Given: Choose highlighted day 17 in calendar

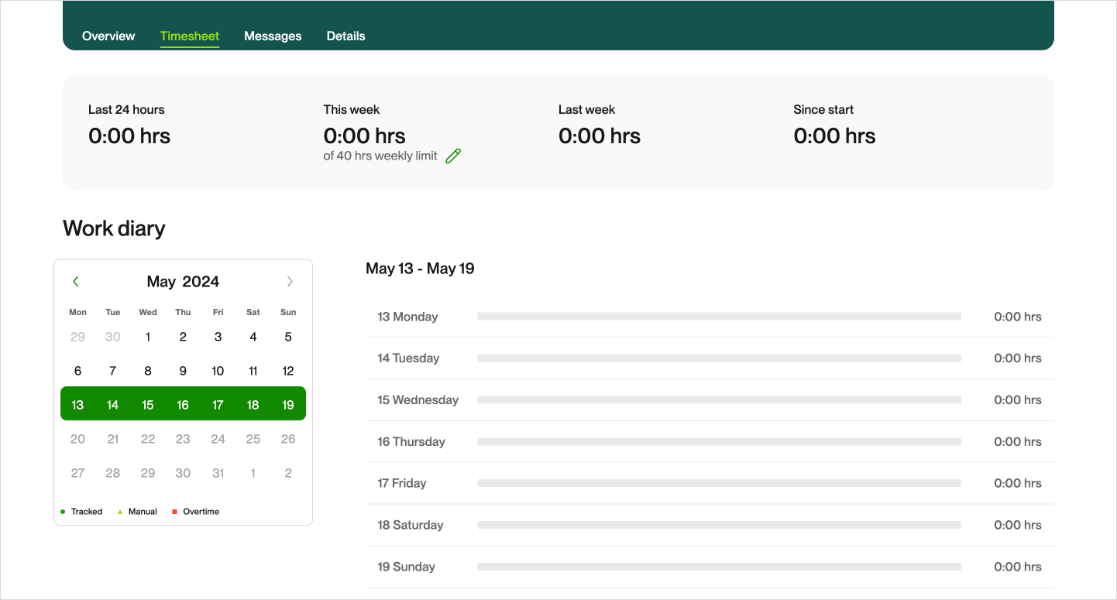Looking at the screenshot, I should (x=218, y=405).
